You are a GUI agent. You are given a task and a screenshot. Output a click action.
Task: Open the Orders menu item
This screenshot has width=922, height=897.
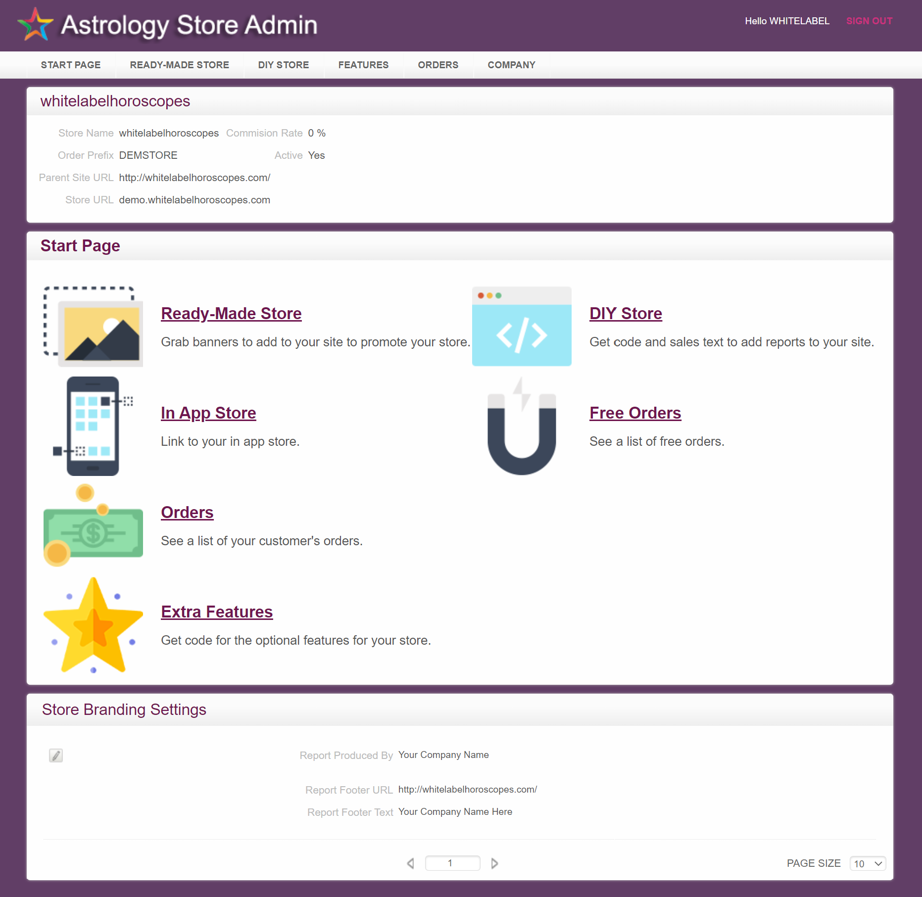pos(438,65)
